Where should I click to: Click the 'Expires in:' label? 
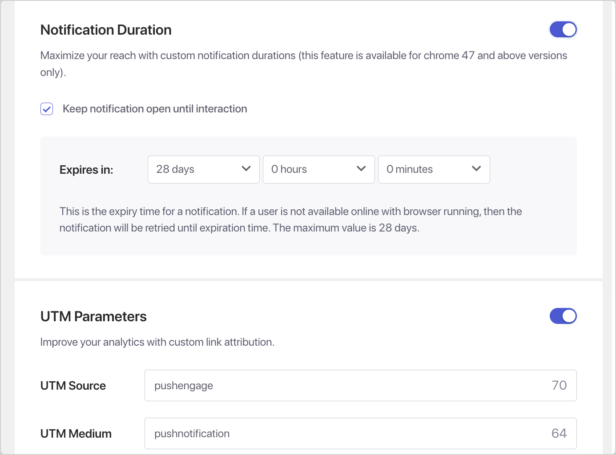[x=86, y=170]
